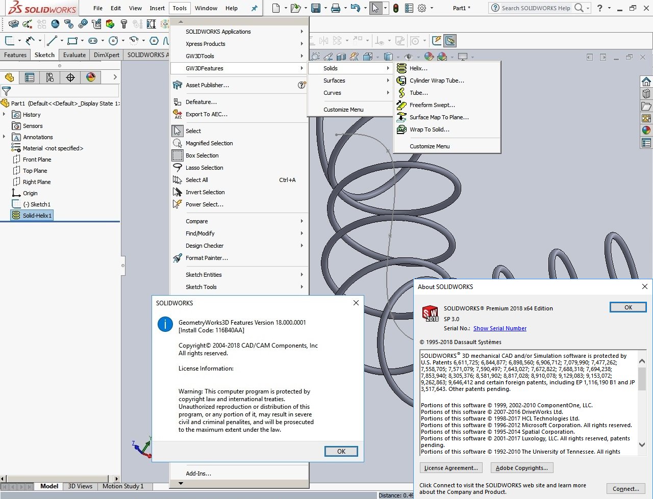Click the Adobe Copyrights button

521,468
